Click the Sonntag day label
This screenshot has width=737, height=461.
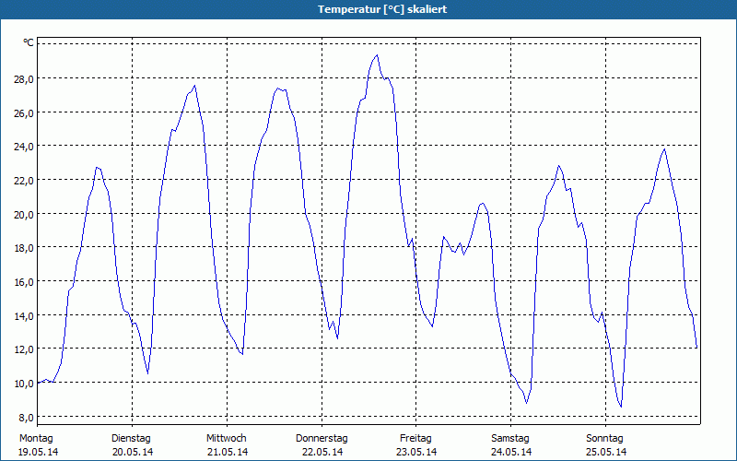pyautogui.click(x=605, y=438)
